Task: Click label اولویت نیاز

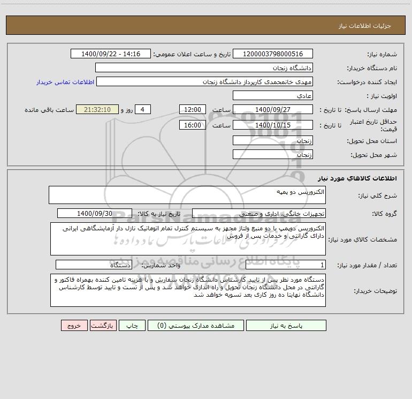Action: click(x=382, y=96)
